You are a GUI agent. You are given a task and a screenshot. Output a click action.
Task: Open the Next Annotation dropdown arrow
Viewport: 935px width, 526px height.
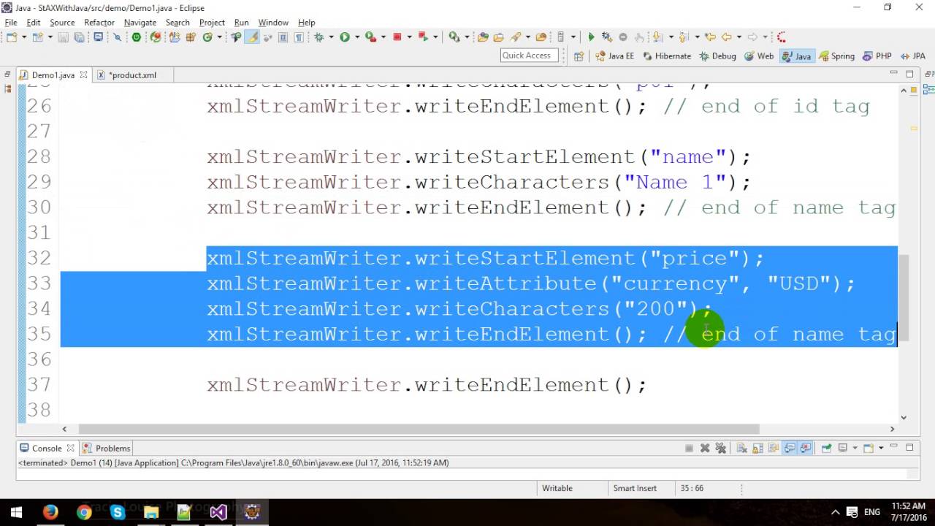[x=671, y=37]
